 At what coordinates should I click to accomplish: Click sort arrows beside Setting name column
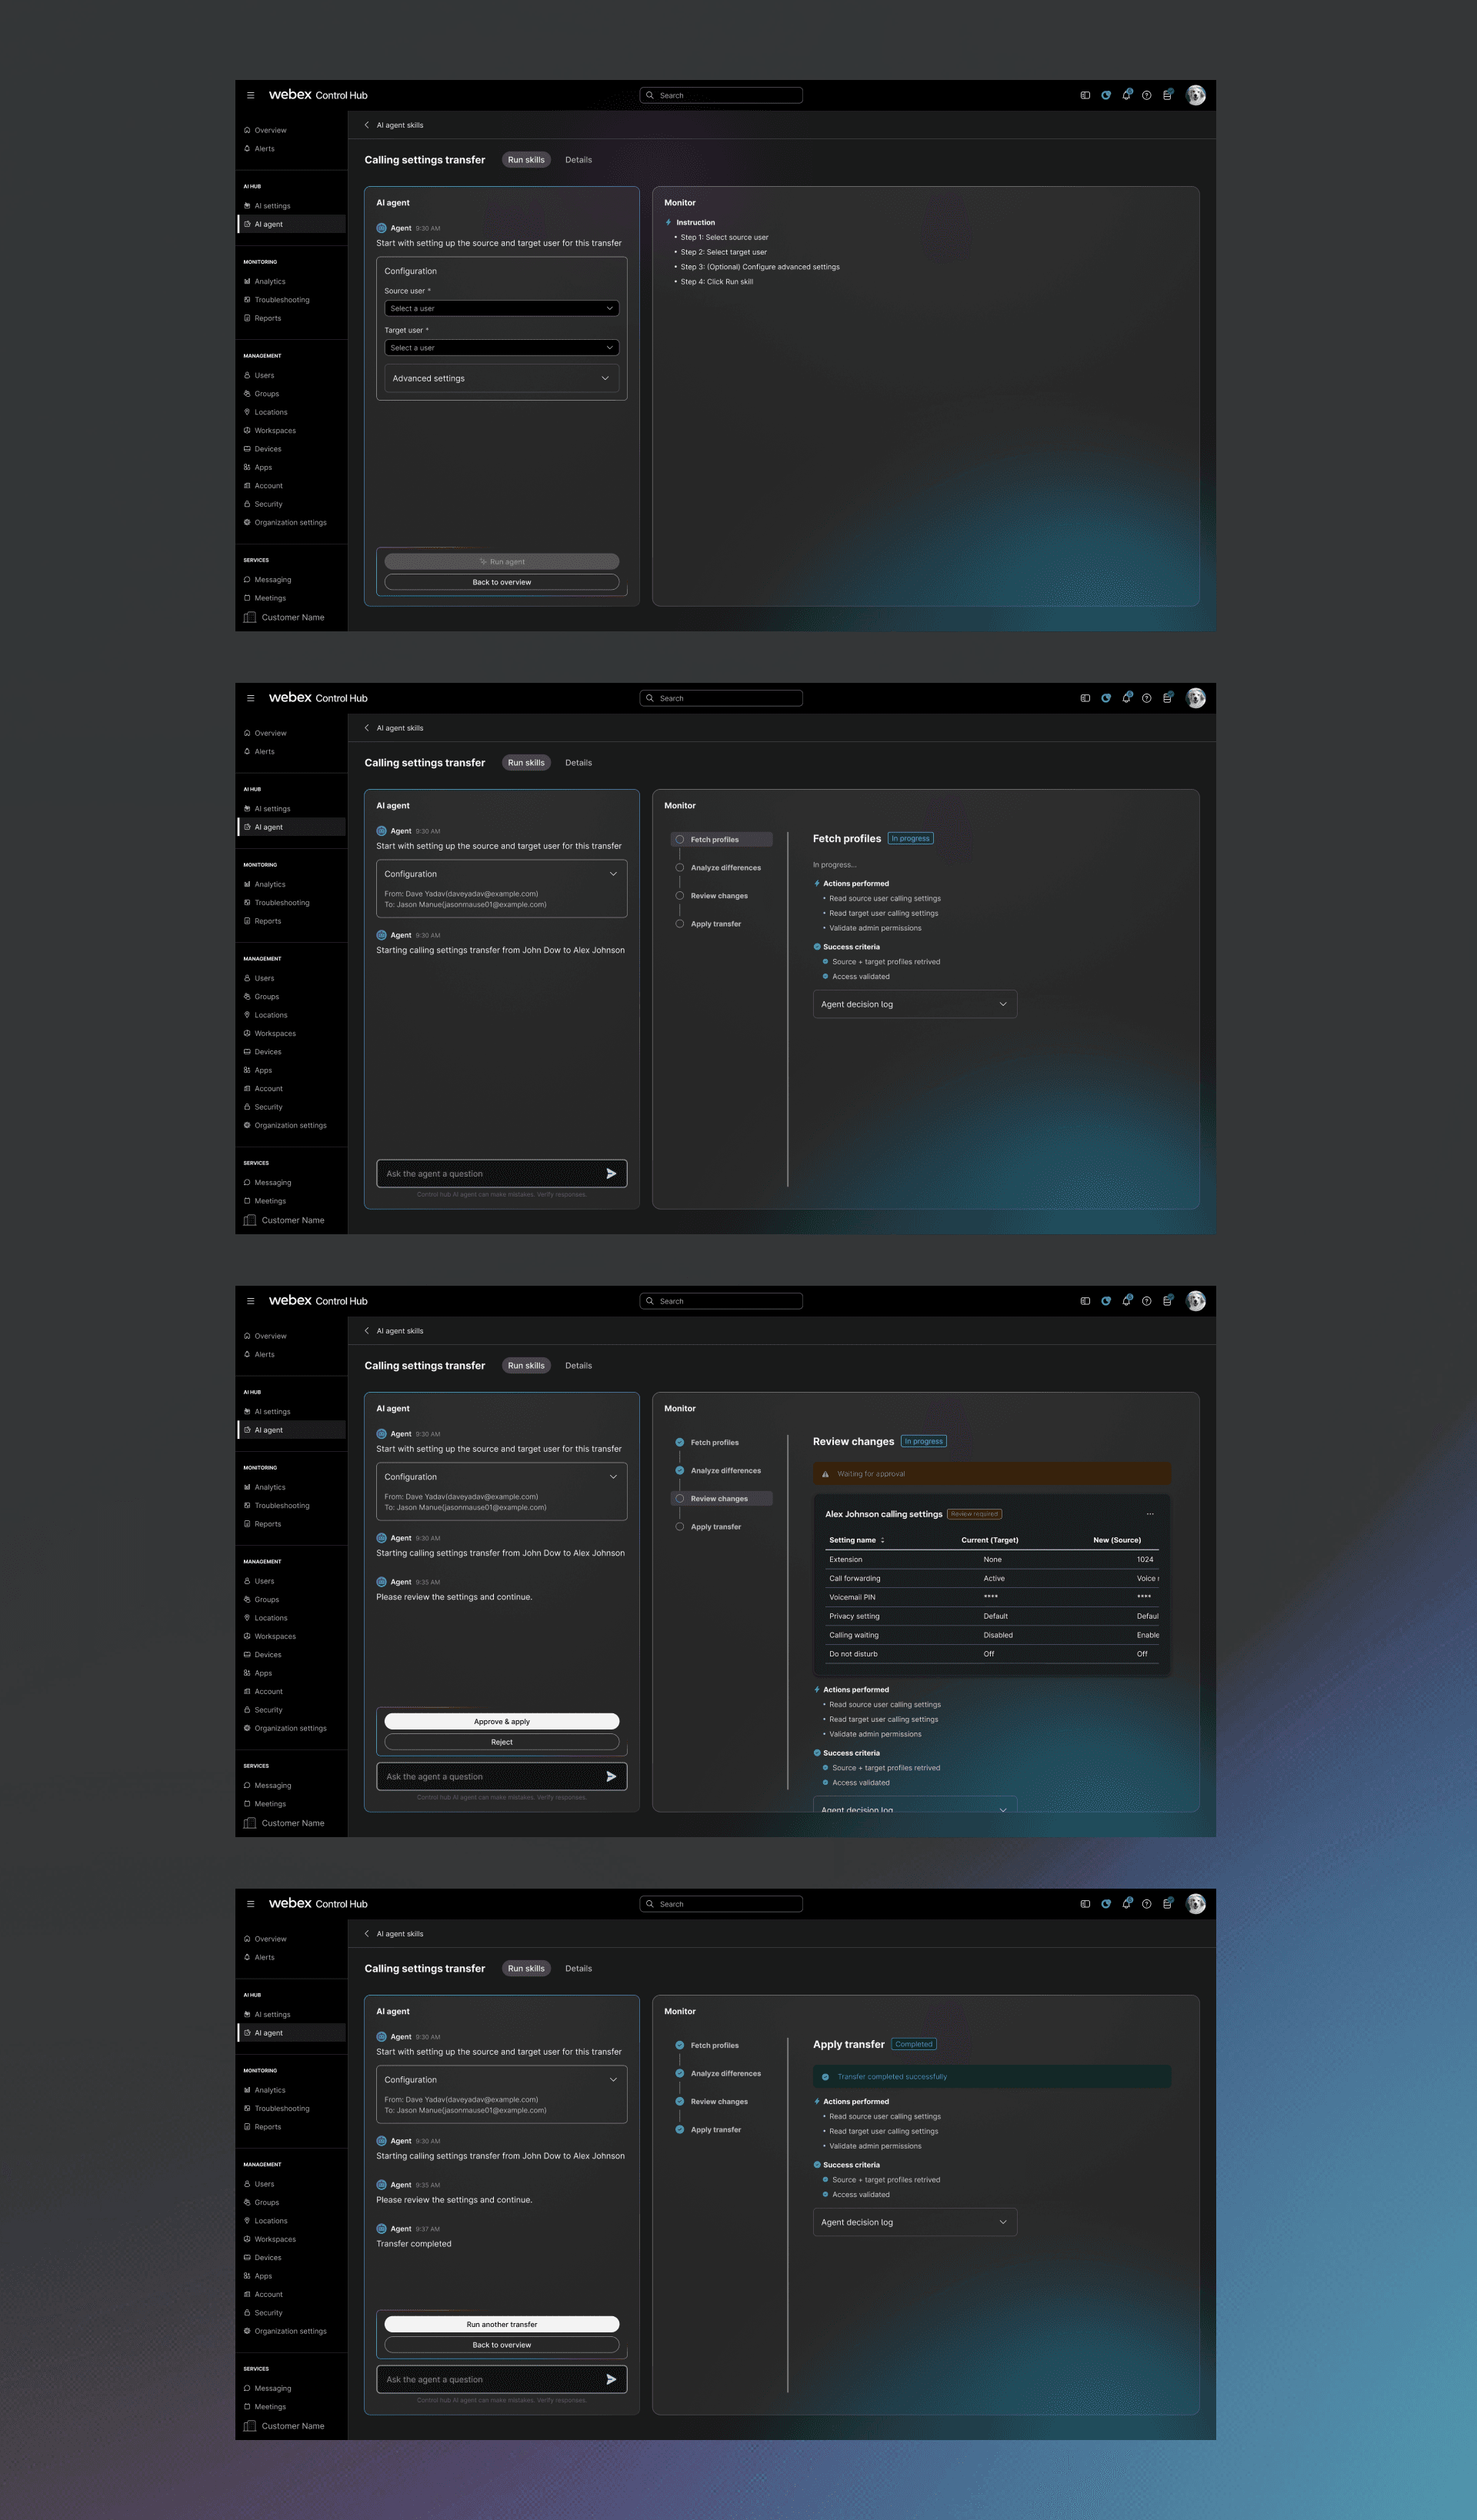click(x=882, y=1540)
